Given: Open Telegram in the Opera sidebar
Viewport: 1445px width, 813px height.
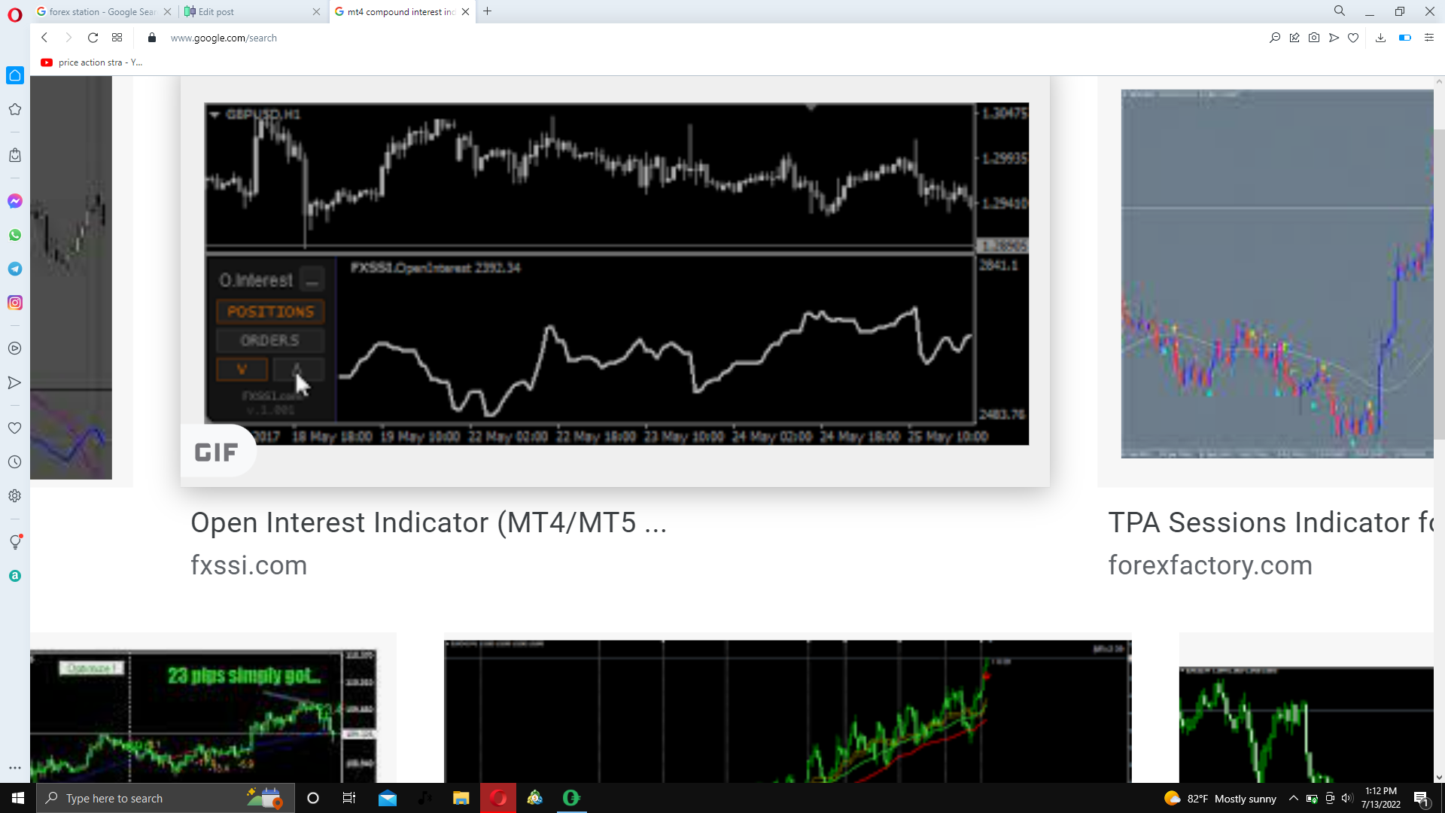Looking at the screenshot, I should [14, 269].
